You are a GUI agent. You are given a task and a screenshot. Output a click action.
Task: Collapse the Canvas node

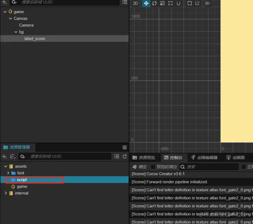[11, 19]
